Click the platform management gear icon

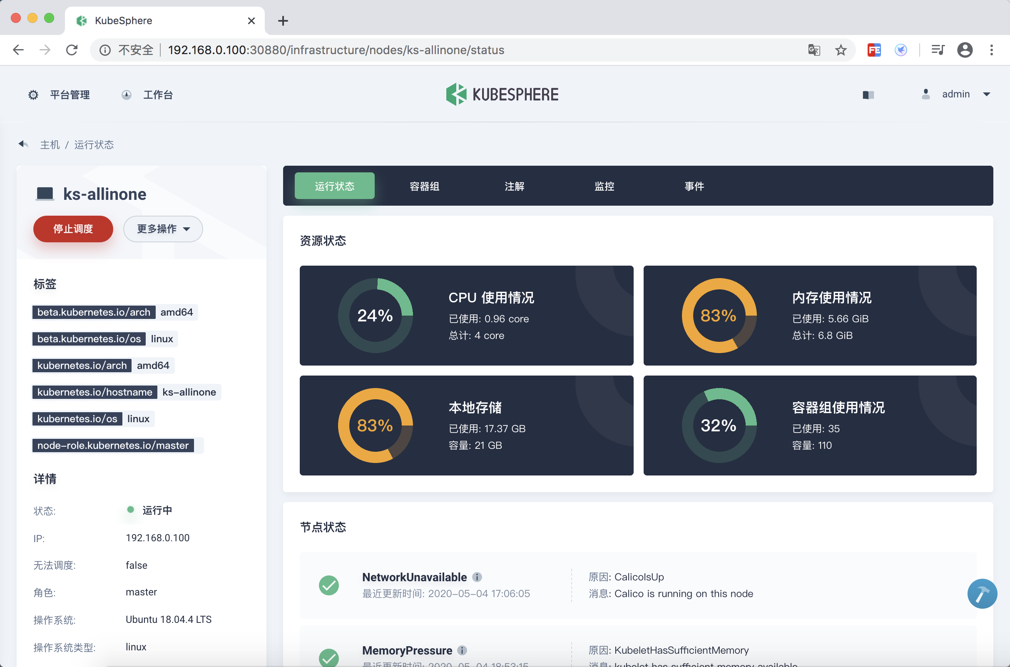point(33,95)
